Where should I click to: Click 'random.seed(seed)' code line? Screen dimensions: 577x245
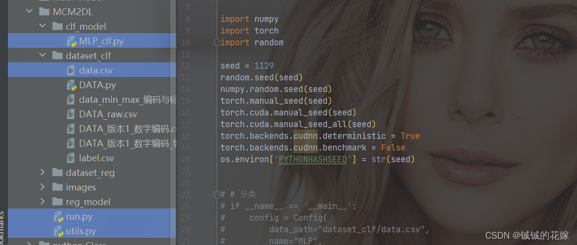tap(262, 77)
